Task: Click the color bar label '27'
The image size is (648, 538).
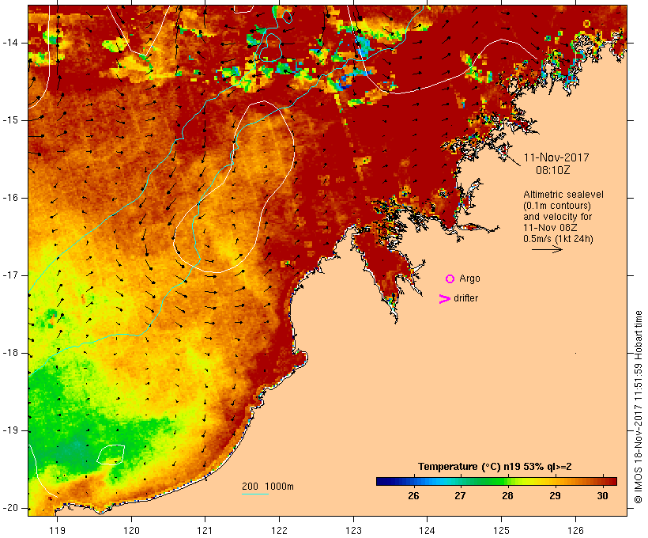Action: 460,496
